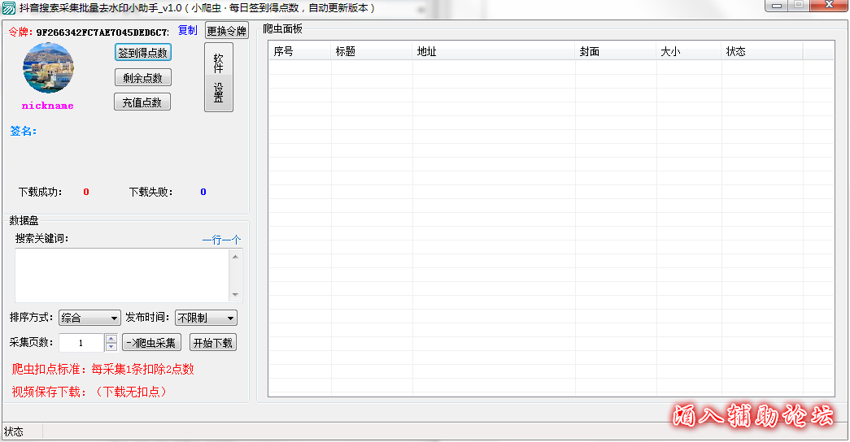Image resolution: width=850 pixels, height=442 pixels.
Task: Click the user avatar picture
Action: (x=49, y=68)
